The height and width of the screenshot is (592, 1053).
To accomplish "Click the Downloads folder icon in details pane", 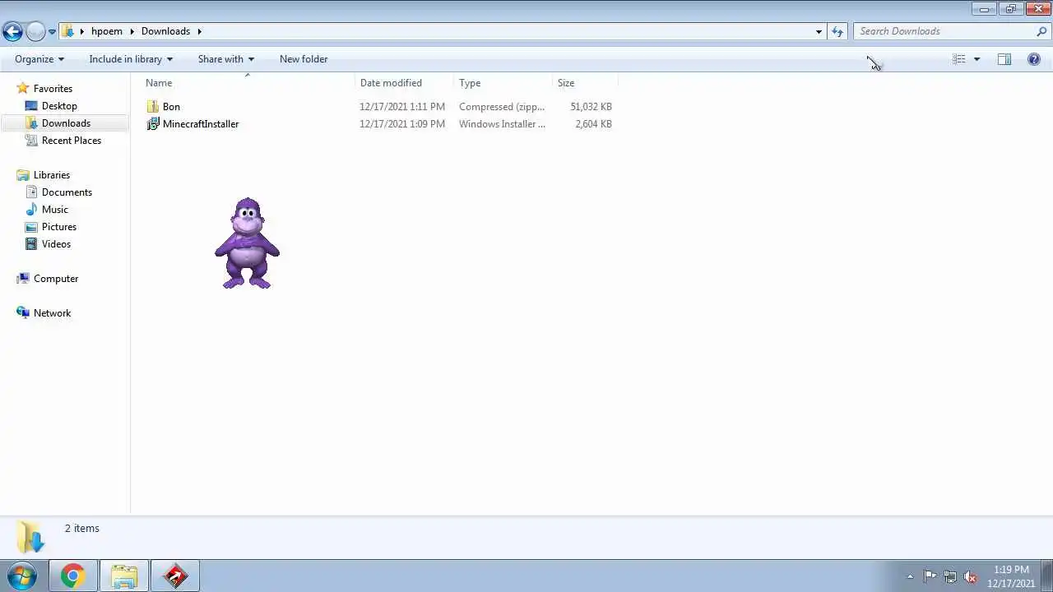I will pyautogui.click(x=30, y=538).
